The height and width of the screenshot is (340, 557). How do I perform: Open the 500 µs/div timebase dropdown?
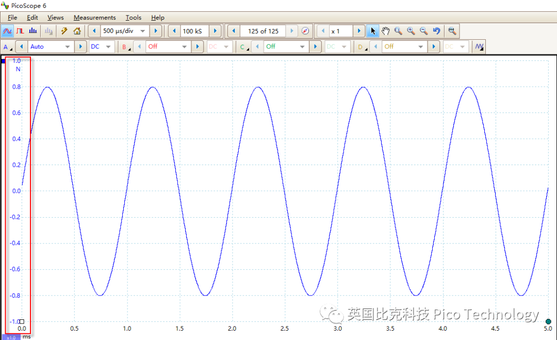(x=143, y=31)
